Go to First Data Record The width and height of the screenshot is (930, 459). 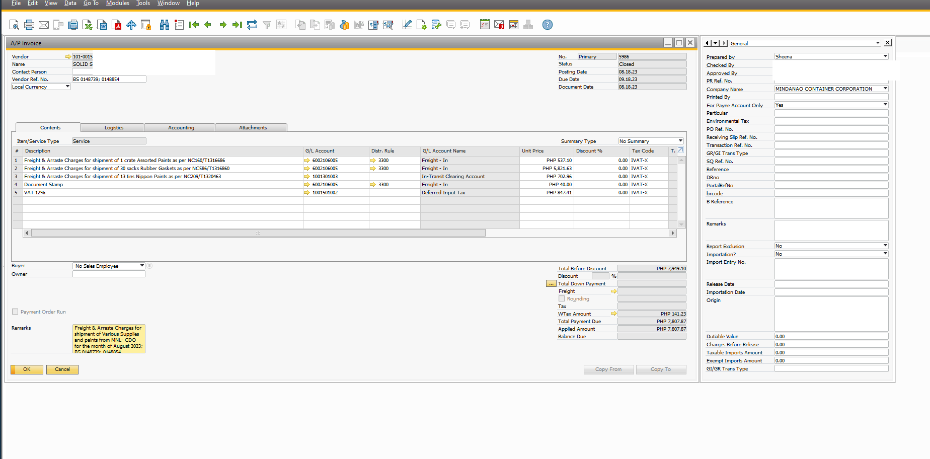tap(194, 25)
